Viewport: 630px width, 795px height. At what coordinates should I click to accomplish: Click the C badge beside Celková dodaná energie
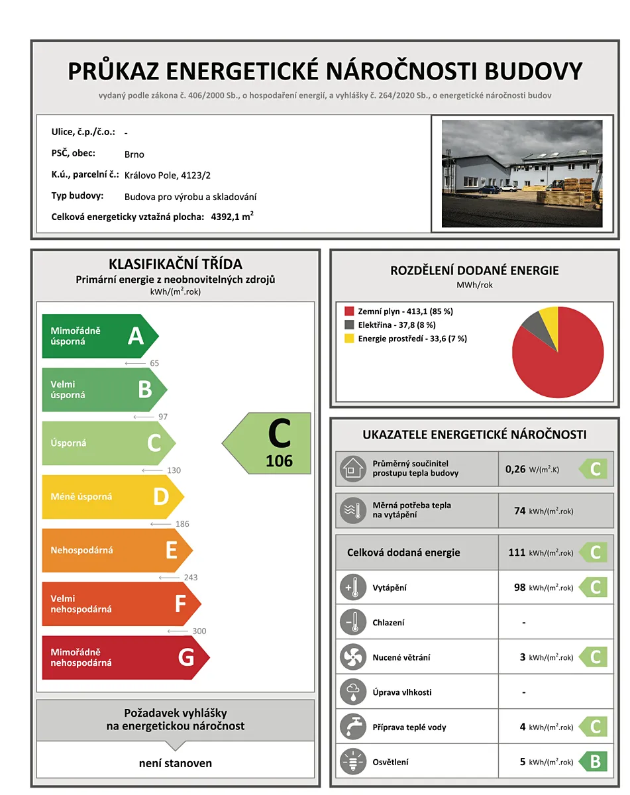[x=593, y=553]
